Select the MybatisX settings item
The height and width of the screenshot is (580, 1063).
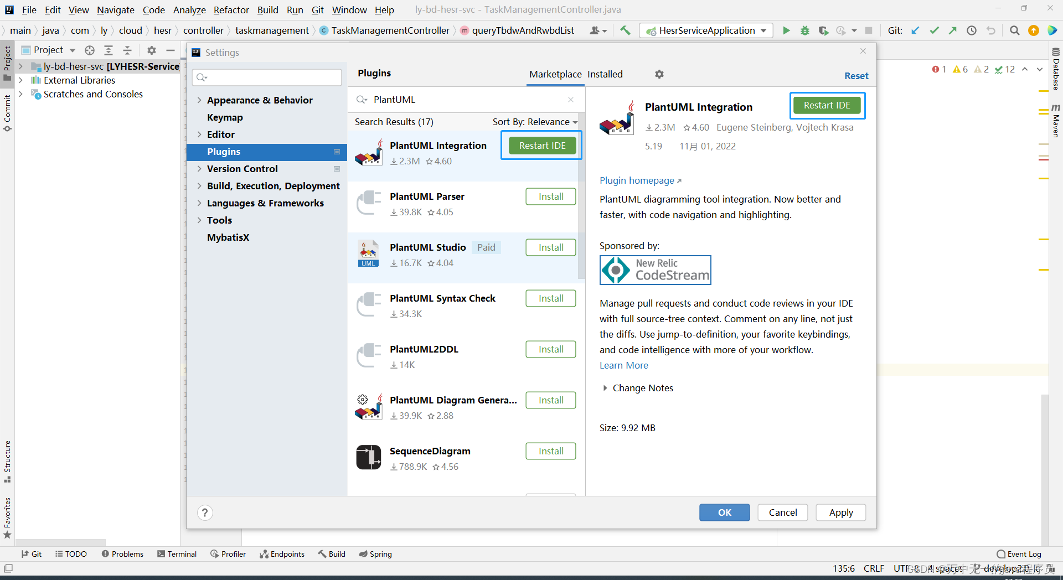(228, 237)
